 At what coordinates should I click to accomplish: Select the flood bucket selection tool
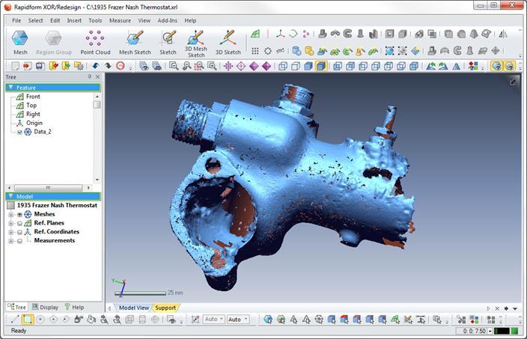[x=91, y=320]
